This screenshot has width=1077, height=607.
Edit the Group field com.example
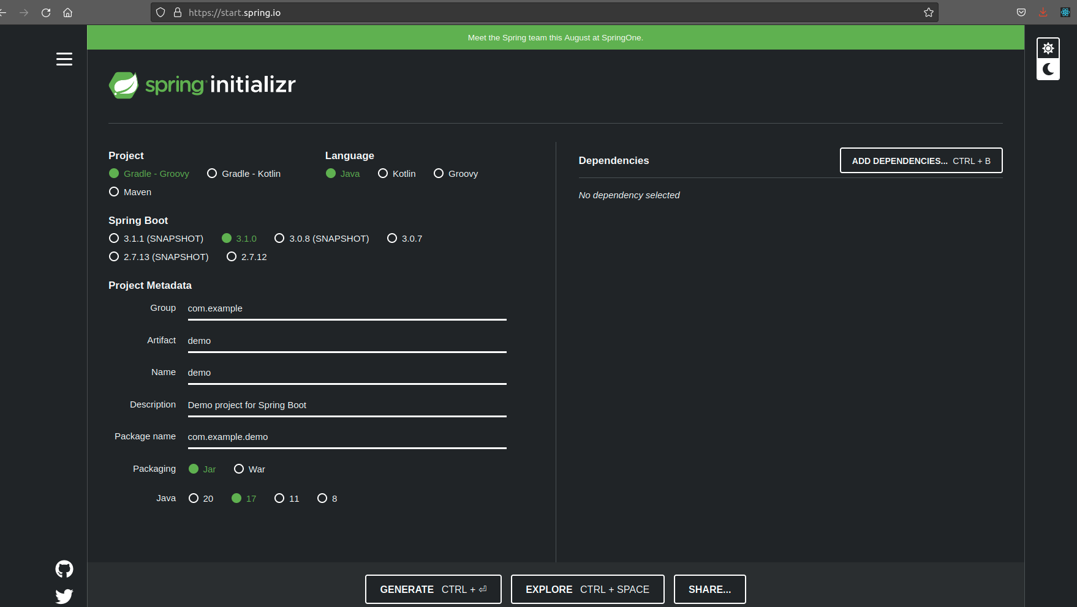(x=347, y=309)
